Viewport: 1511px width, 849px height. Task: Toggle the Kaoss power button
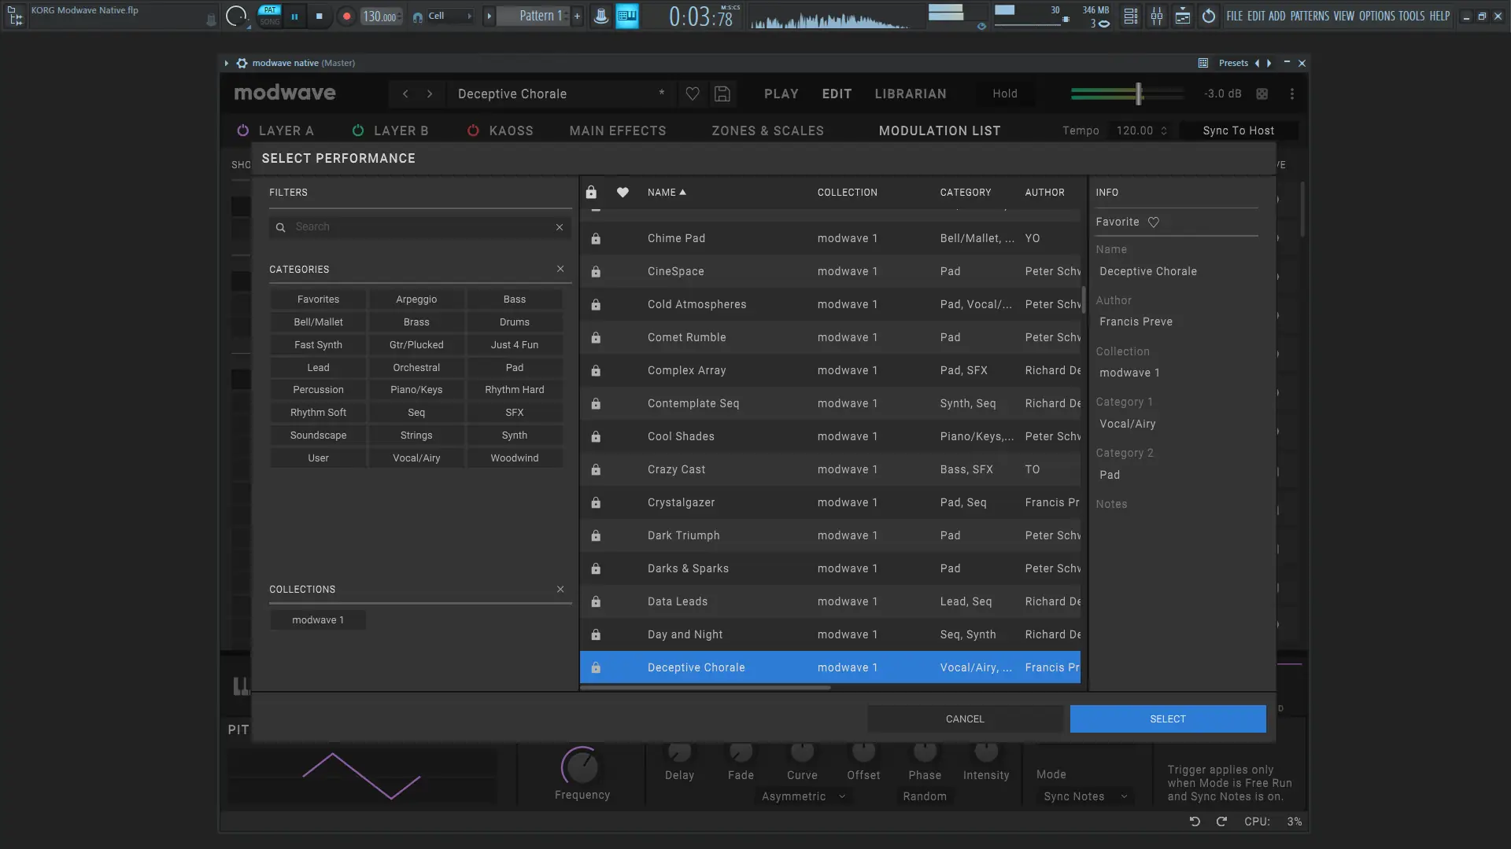coord(473,130)
